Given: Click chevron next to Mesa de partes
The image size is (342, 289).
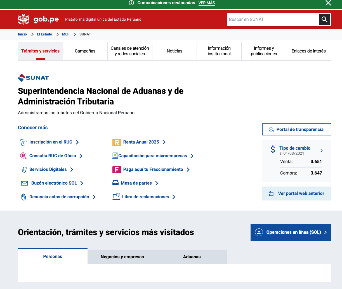Looking at the screenshot, I should [x=157, y=183].
